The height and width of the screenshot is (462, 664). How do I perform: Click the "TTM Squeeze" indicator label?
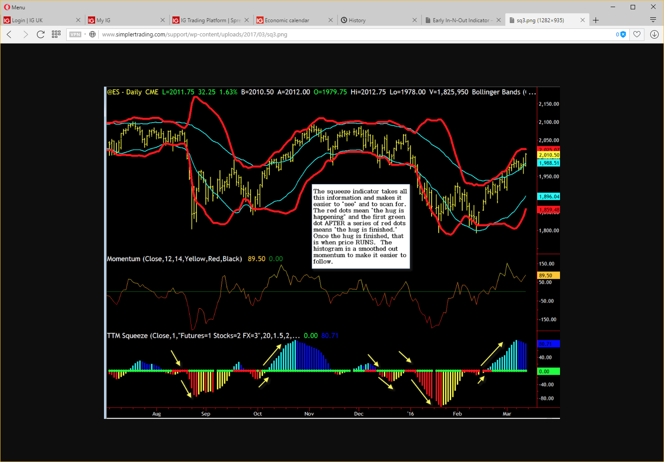pyautogui.click(x=128, y=335)
